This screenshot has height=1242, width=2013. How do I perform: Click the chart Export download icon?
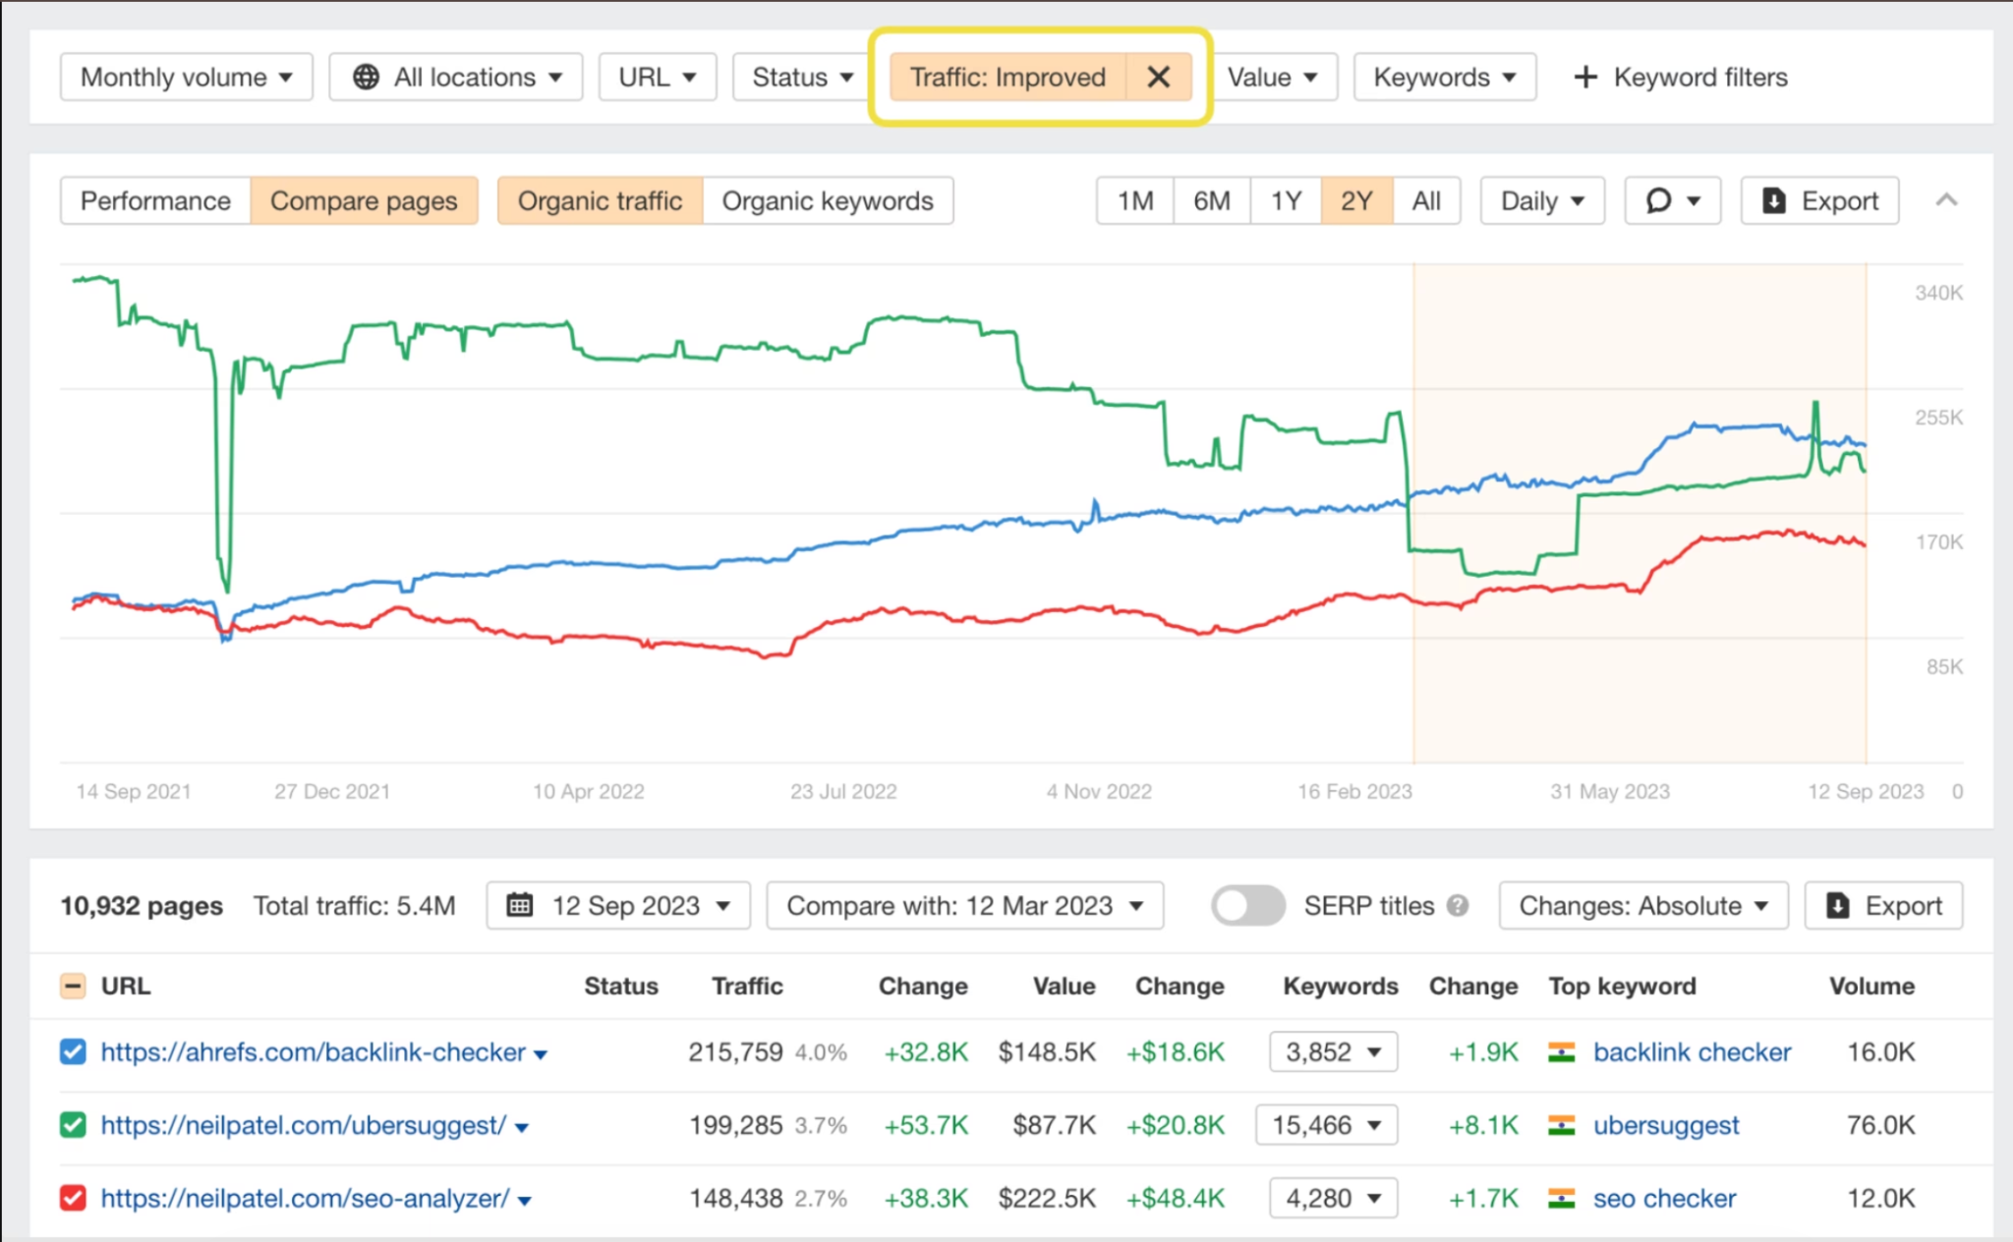1773,200
